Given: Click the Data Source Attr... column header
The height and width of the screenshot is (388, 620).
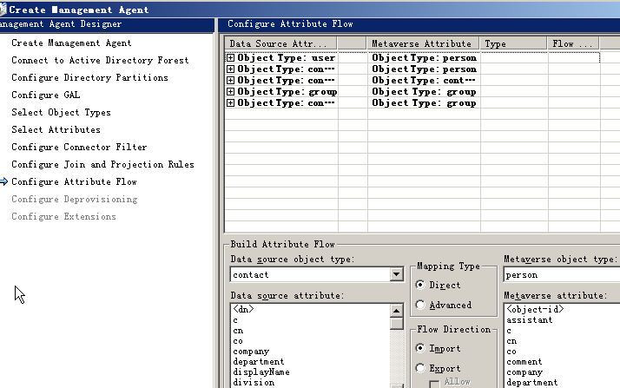Looking at the screenshot, I should tap(280, 43).
